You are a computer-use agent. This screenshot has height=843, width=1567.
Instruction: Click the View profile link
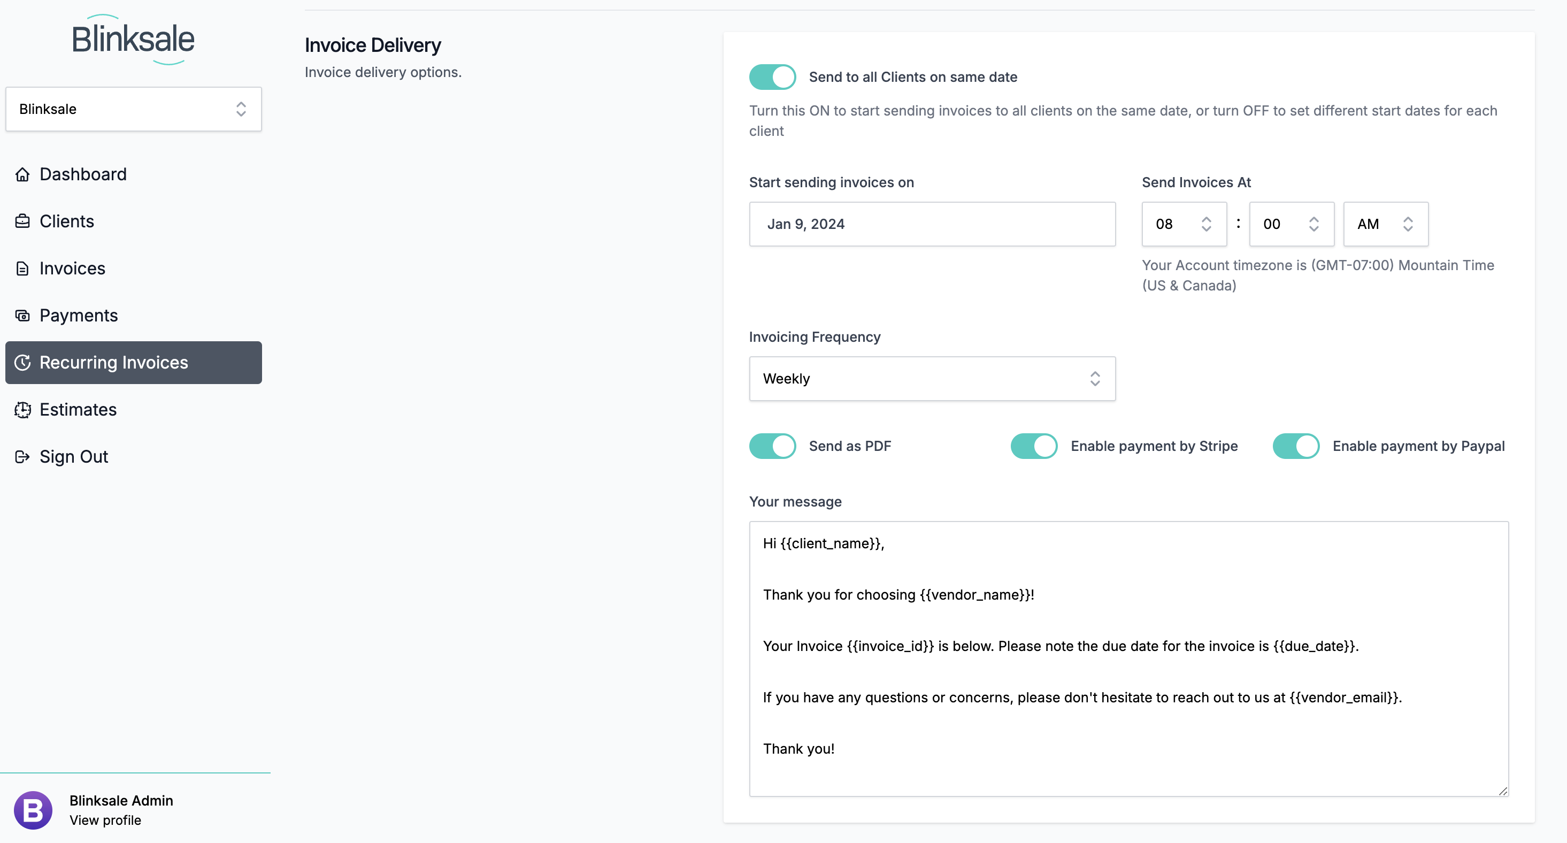[x=105, y=820]
